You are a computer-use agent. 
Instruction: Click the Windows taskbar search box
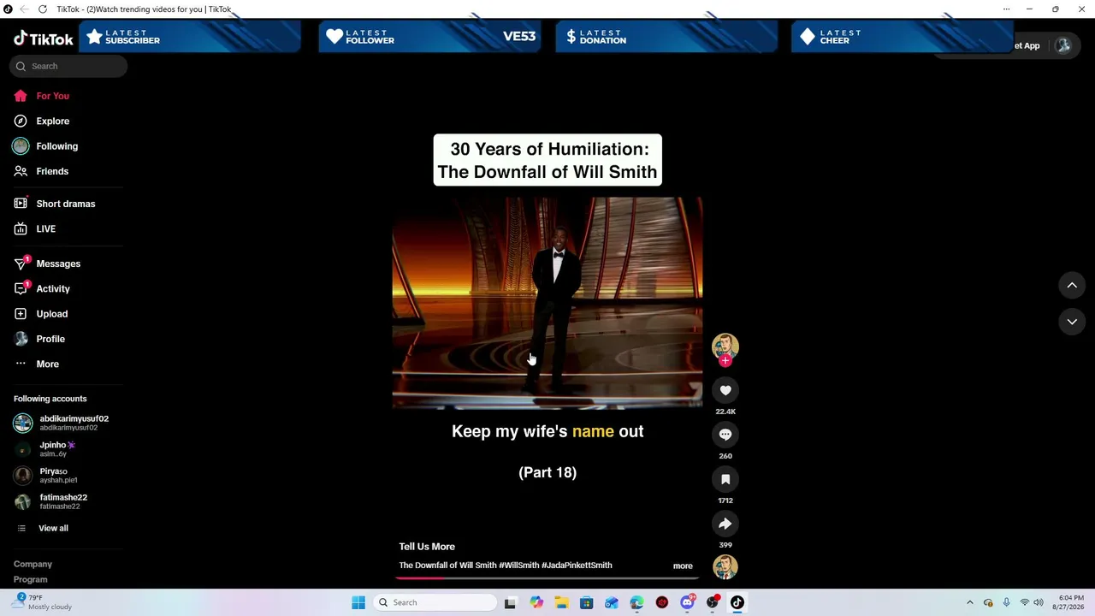pyautogui.click(x=437, y=602)
